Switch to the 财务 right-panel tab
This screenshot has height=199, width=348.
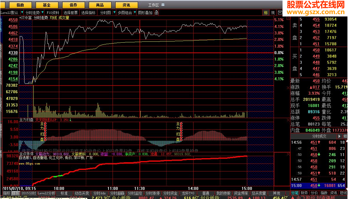tap(304, 193)
